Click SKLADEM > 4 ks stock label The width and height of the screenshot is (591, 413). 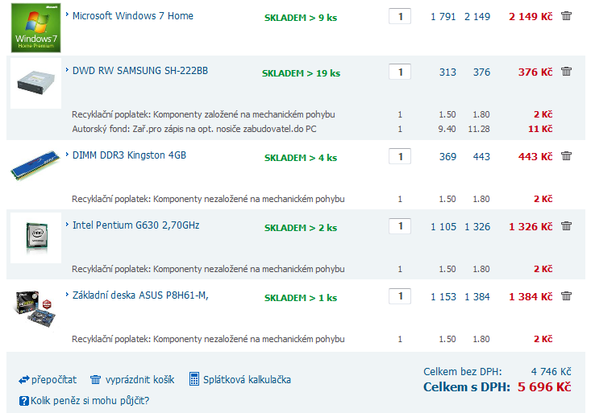coord(301,158)
